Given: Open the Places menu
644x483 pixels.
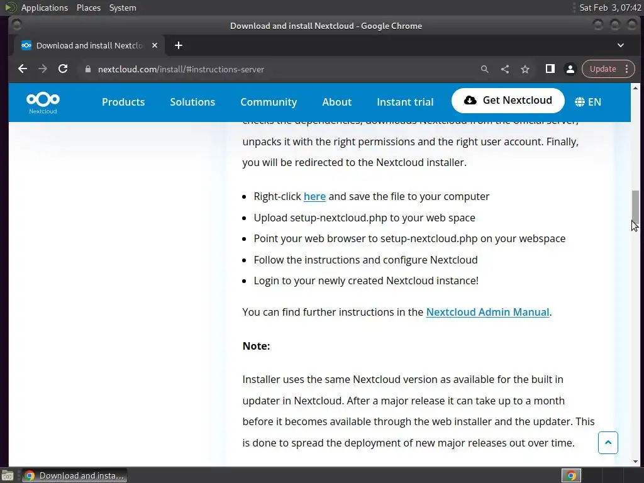Looking at the screenshot, I should click(88, 8).
